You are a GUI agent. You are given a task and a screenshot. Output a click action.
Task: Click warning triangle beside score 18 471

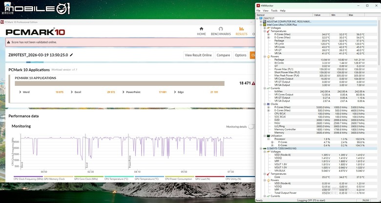click(254, 83)
